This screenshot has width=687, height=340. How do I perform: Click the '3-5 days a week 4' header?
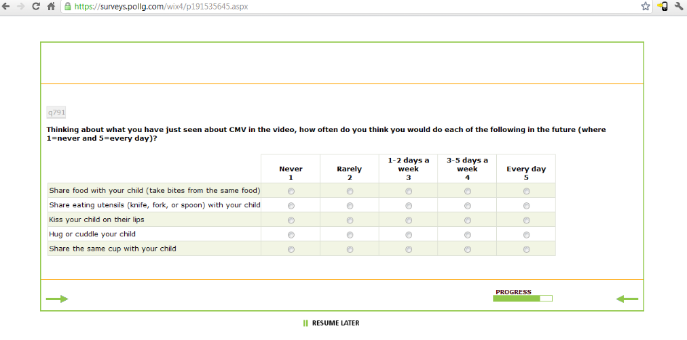(x=468, y=169)
